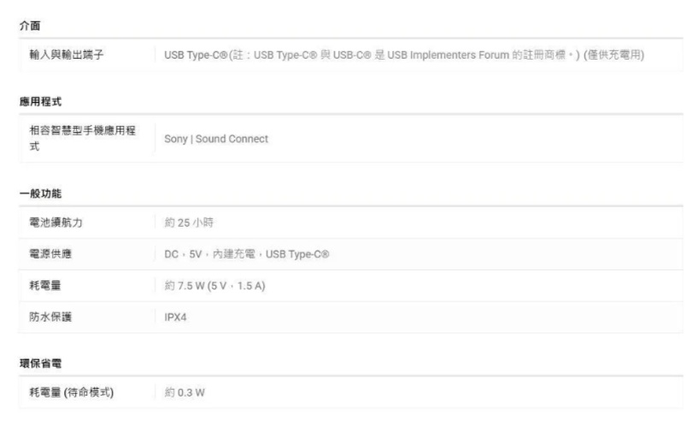Click the 約 25 小時 battery value
Viewport: 686px width, 429px height.
189,223
